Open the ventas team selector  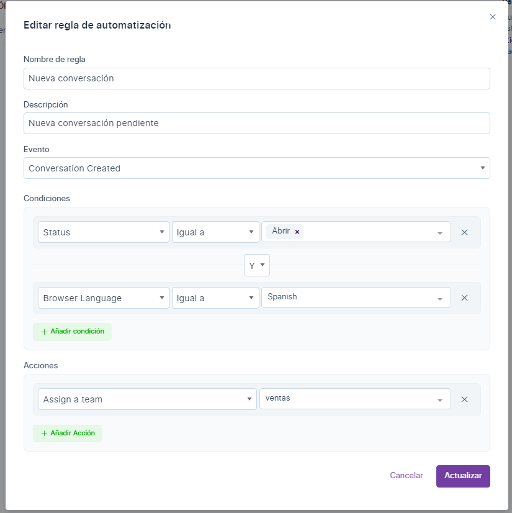coord(355,399)
